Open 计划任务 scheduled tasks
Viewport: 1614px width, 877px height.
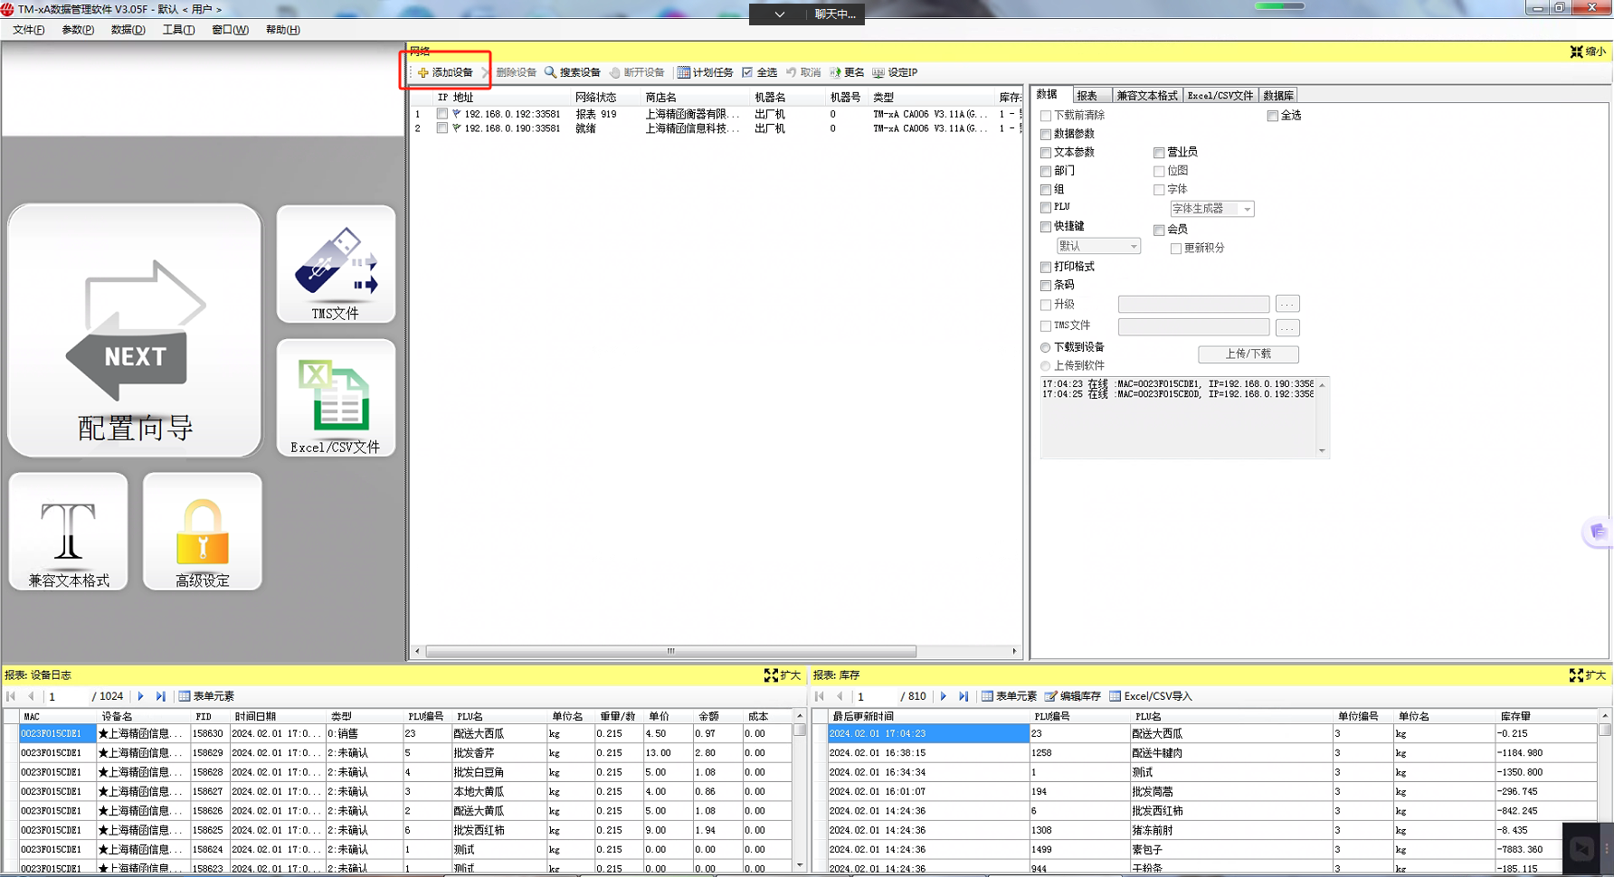pos(705,72)
